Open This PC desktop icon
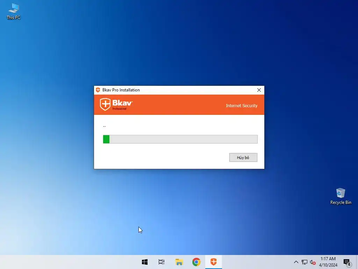 pos(14,12)
